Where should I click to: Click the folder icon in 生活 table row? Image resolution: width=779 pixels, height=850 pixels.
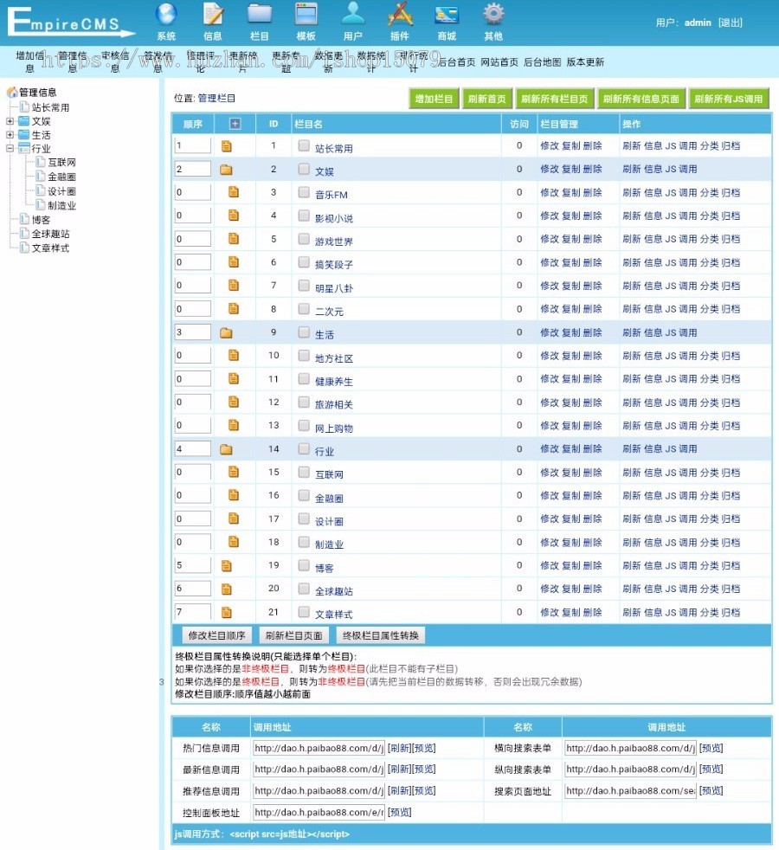click(x=226, y=333)
